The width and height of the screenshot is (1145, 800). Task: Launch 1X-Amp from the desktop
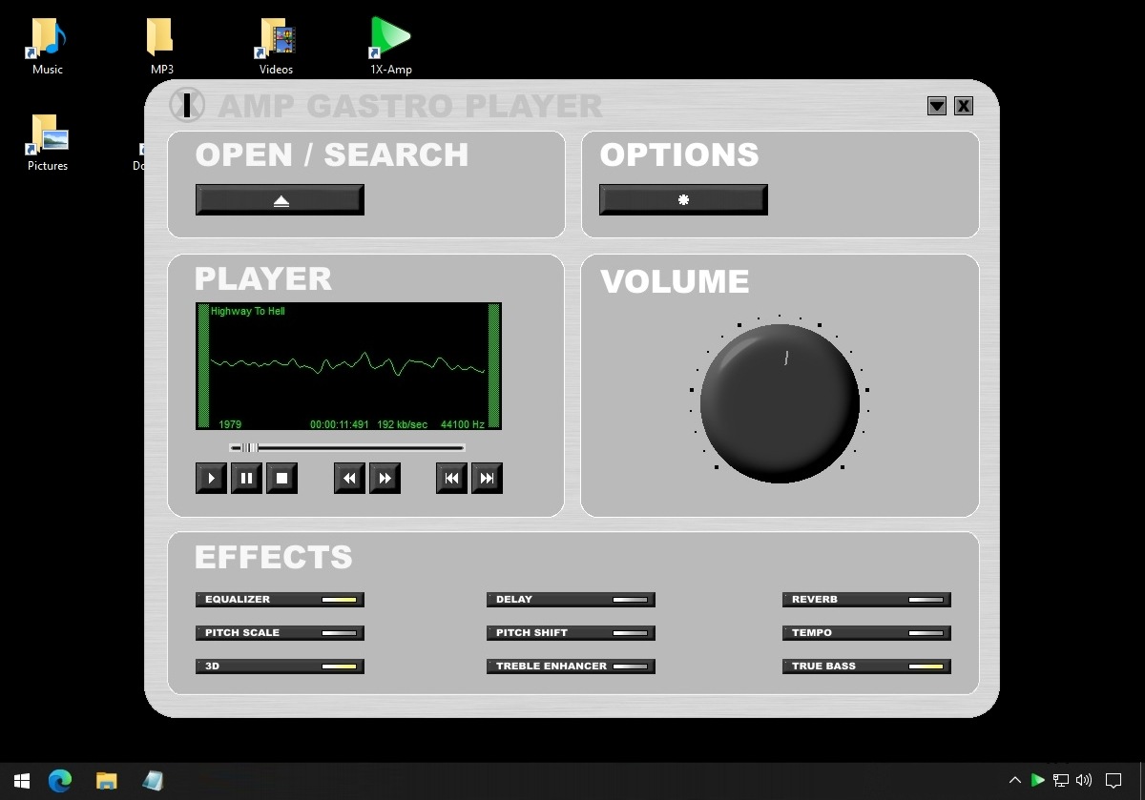tap(390, 36)
